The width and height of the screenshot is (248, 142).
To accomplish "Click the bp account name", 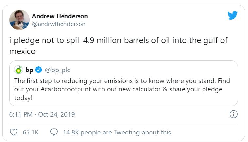I will pos(29,70).
